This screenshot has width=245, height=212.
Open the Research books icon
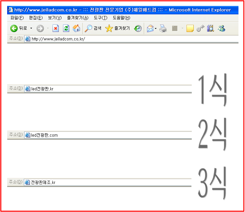pos(210,28)
